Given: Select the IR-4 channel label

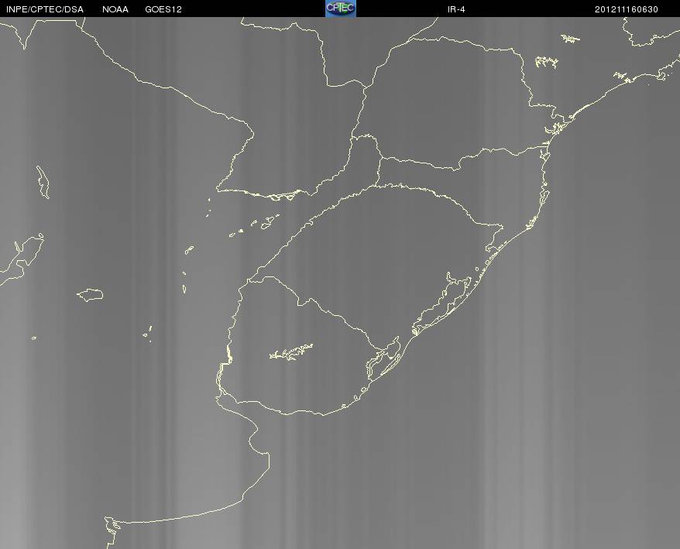Looking at the screenshot, I should 456,9.
